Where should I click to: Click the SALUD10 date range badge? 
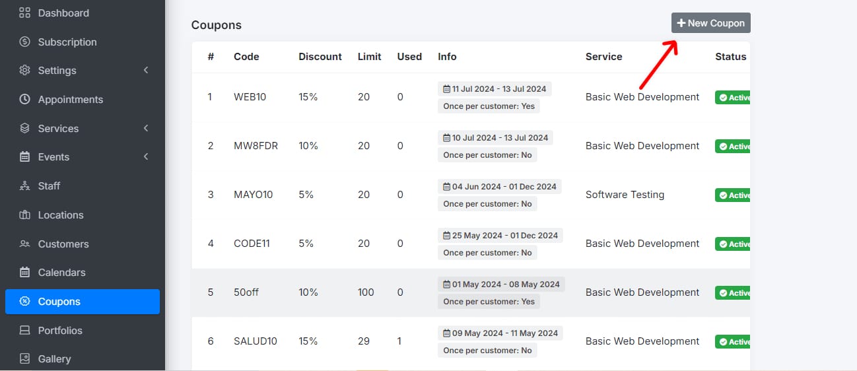[500, 333]
